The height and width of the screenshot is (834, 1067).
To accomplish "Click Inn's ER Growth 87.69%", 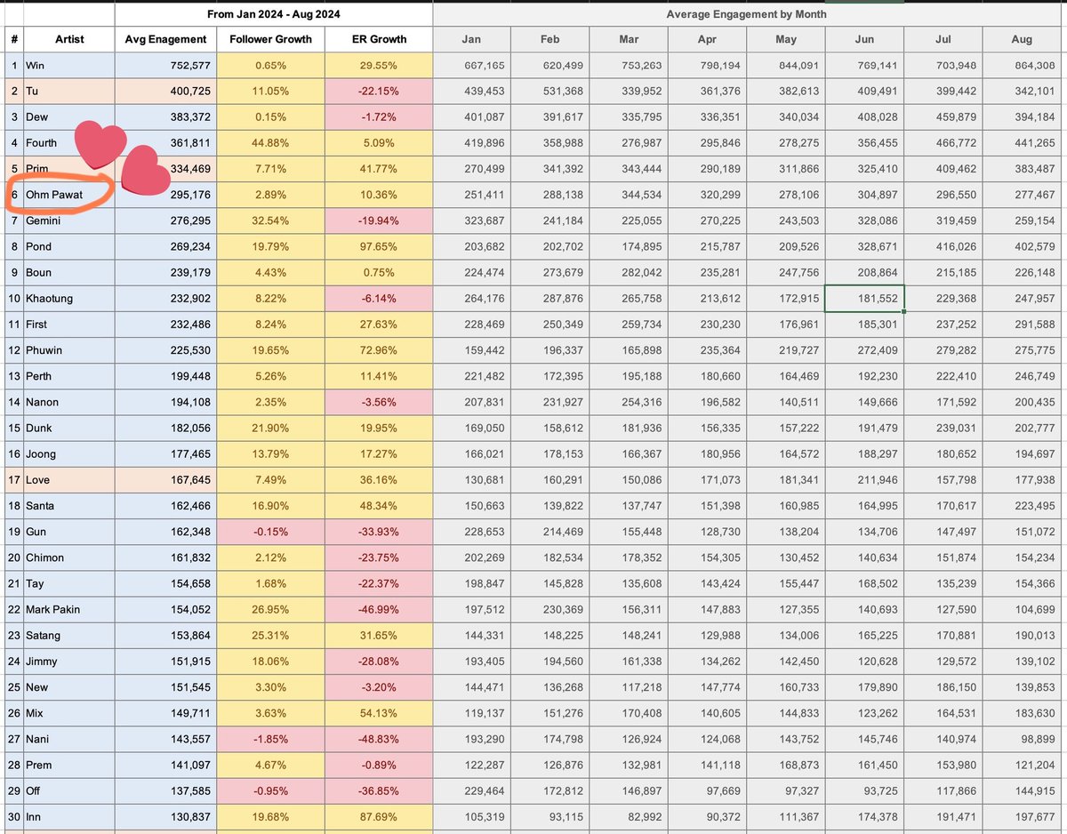I will [x=378, y=817].
